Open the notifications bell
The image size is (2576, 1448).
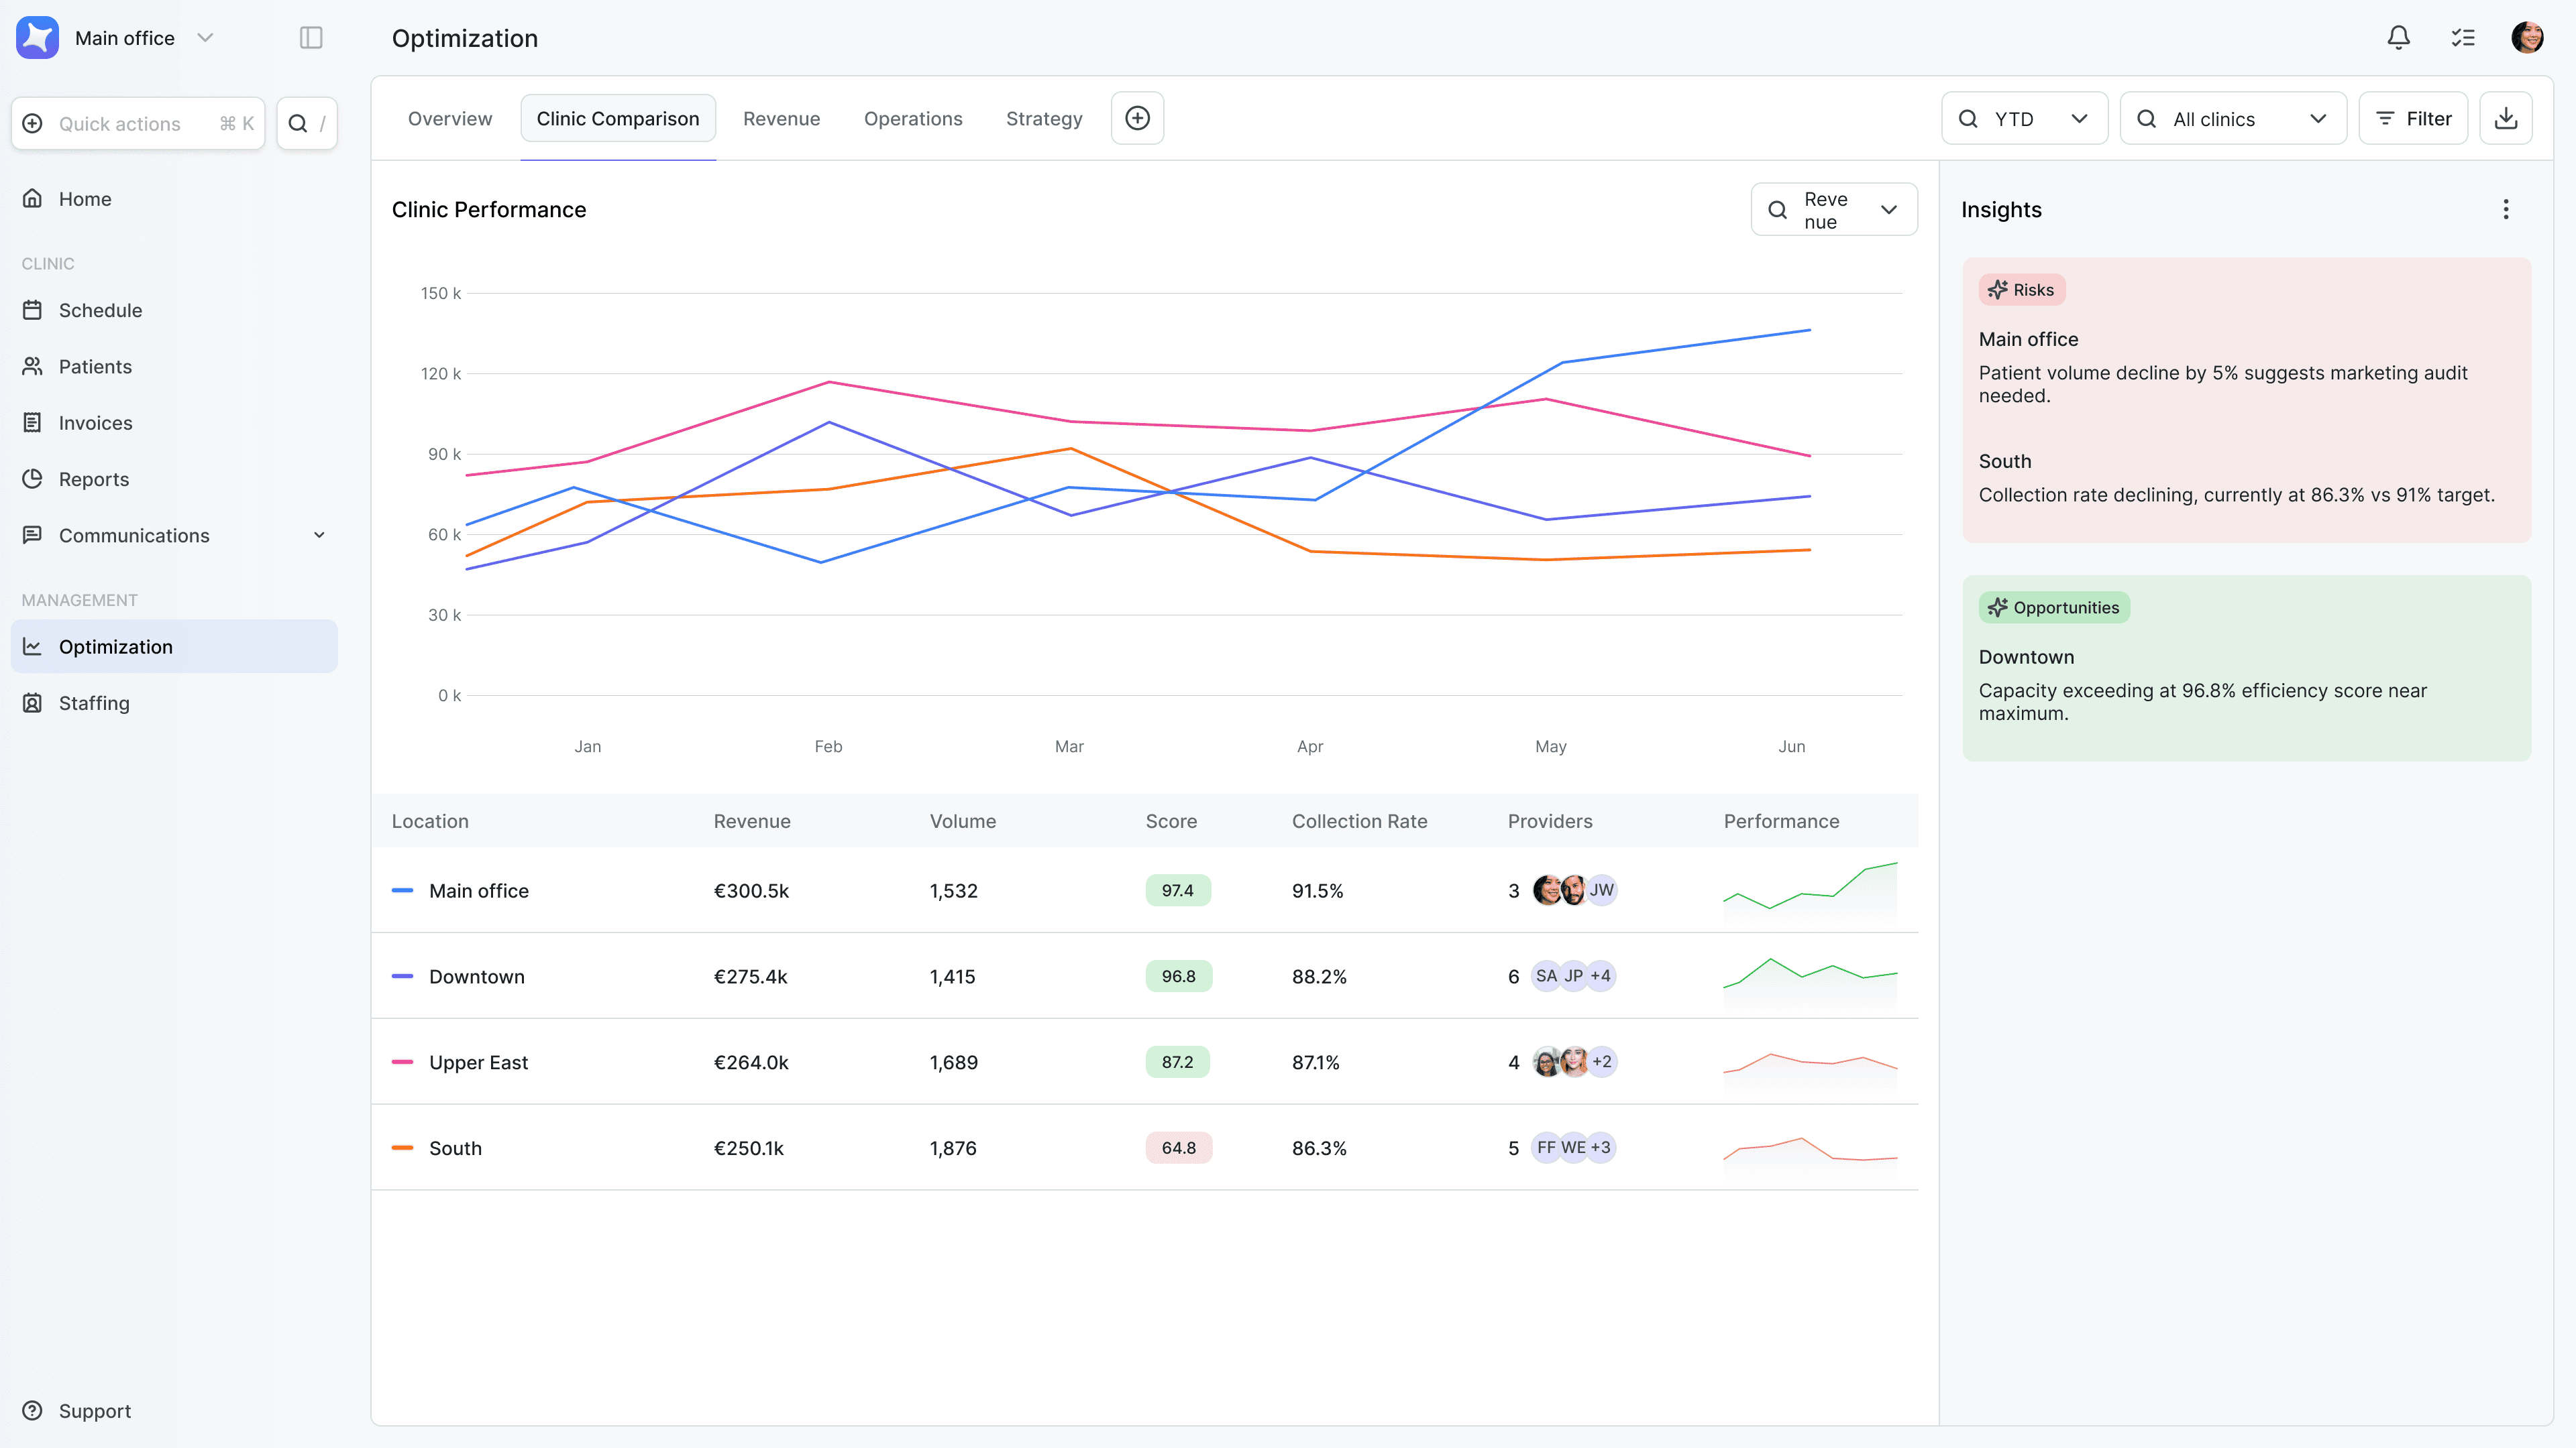[2398, 38]
